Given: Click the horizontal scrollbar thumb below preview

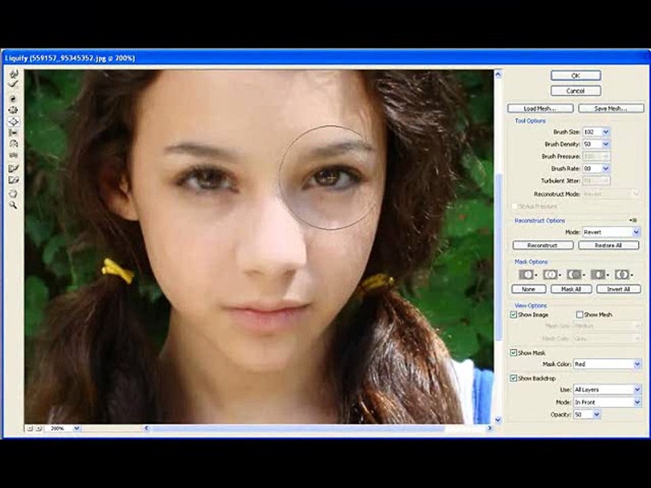Looking at the screenshot, I should [297, 428].
